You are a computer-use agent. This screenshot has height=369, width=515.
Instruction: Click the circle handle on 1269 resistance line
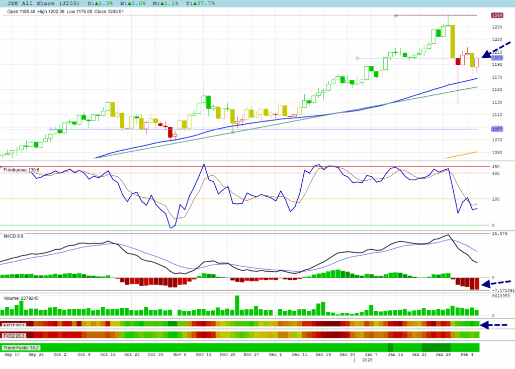coord(395,16)
